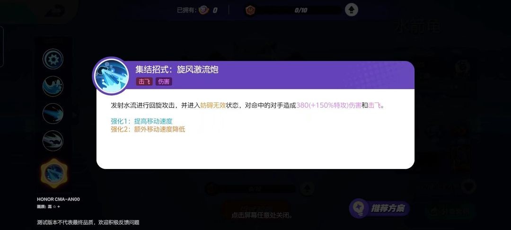Viewport: 511px width, 230px height.
Task: Click the 380(+150%特攻)伤害 damage text
Action: (x=328, y=106)
